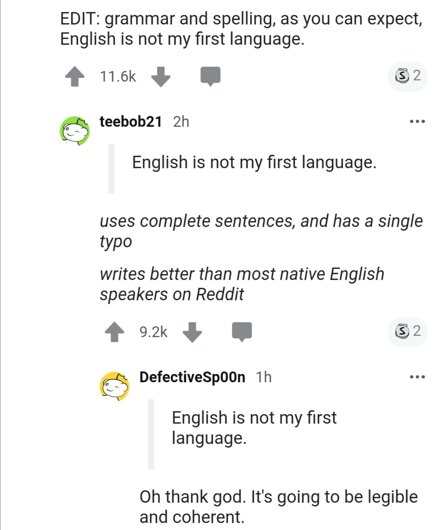Click the 9.2k vote count

pos(154,332)
